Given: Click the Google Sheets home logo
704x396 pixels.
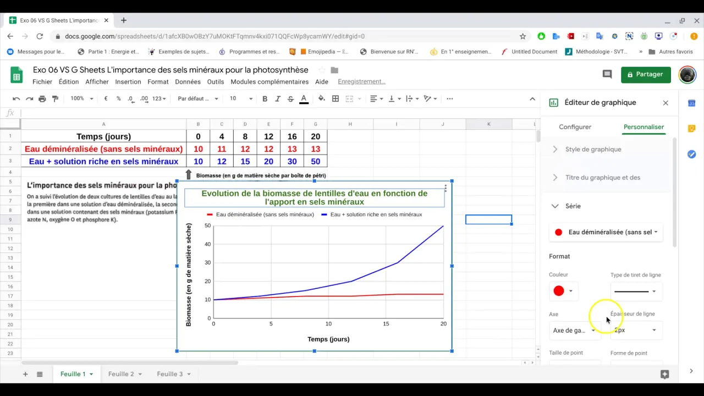Looking at the screenshot, I should (x=16, y=75).
